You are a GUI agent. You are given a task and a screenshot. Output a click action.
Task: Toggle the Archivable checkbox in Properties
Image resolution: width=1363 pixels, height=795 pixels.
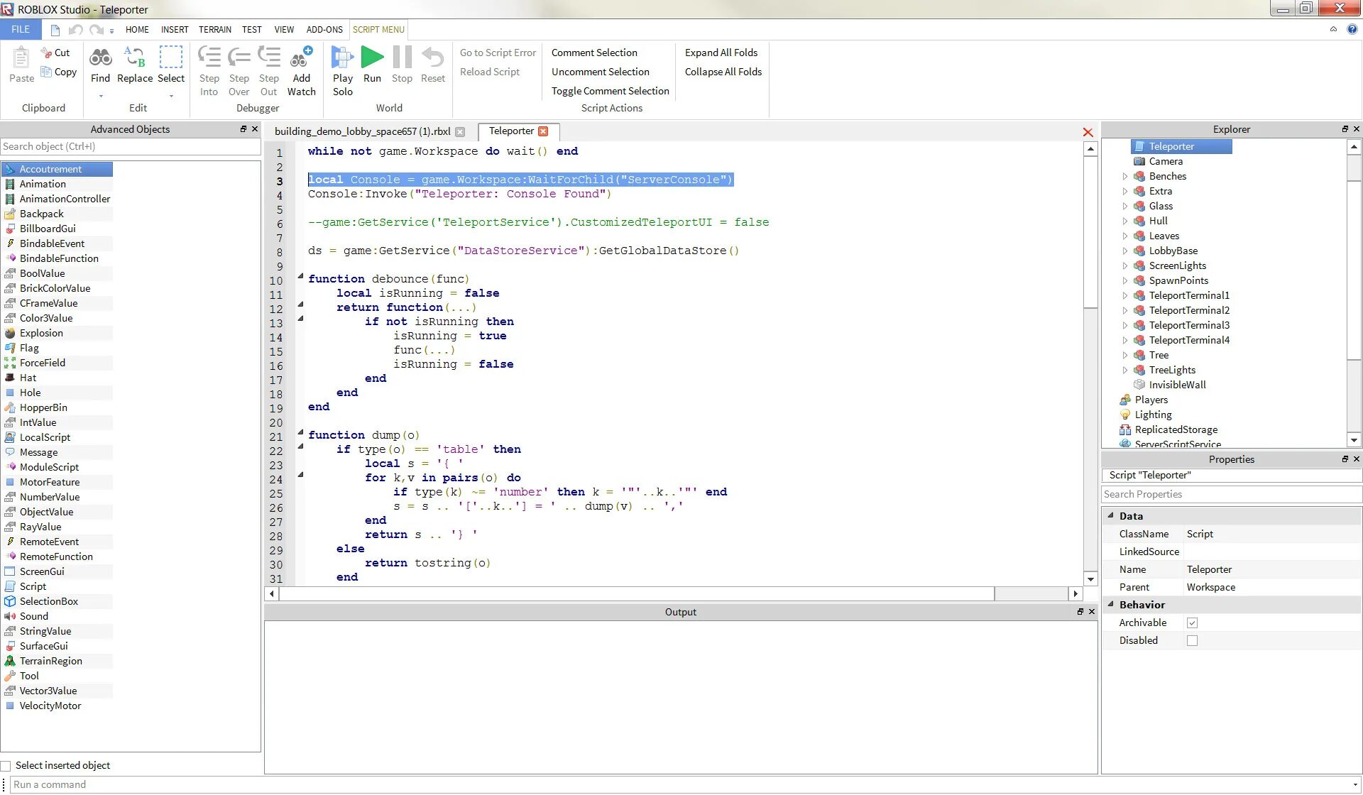(1192, 622)
